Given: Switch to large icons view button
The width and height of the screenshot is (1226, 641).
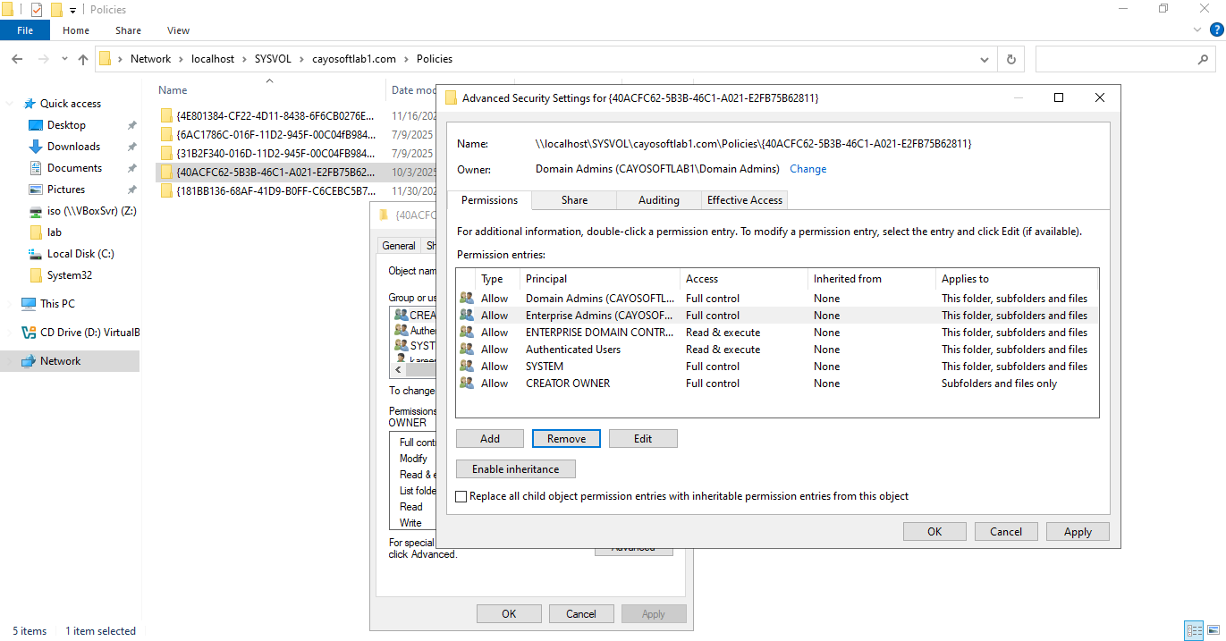Looking at the screenshot, I should pyautogui.click(x=1213, y=630).
